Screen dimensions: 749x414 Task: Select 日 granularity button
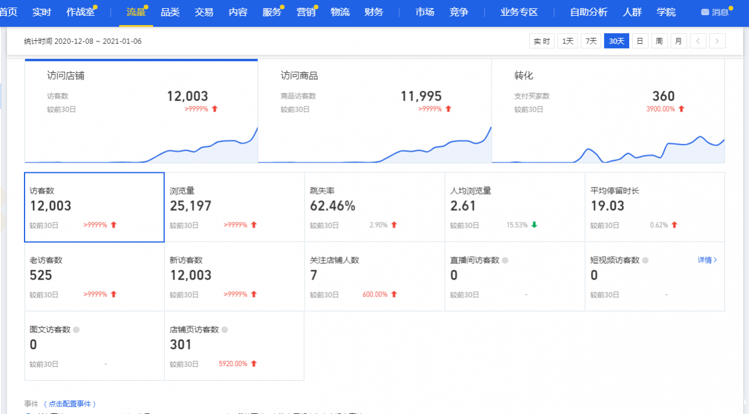[x=640, y=41]
